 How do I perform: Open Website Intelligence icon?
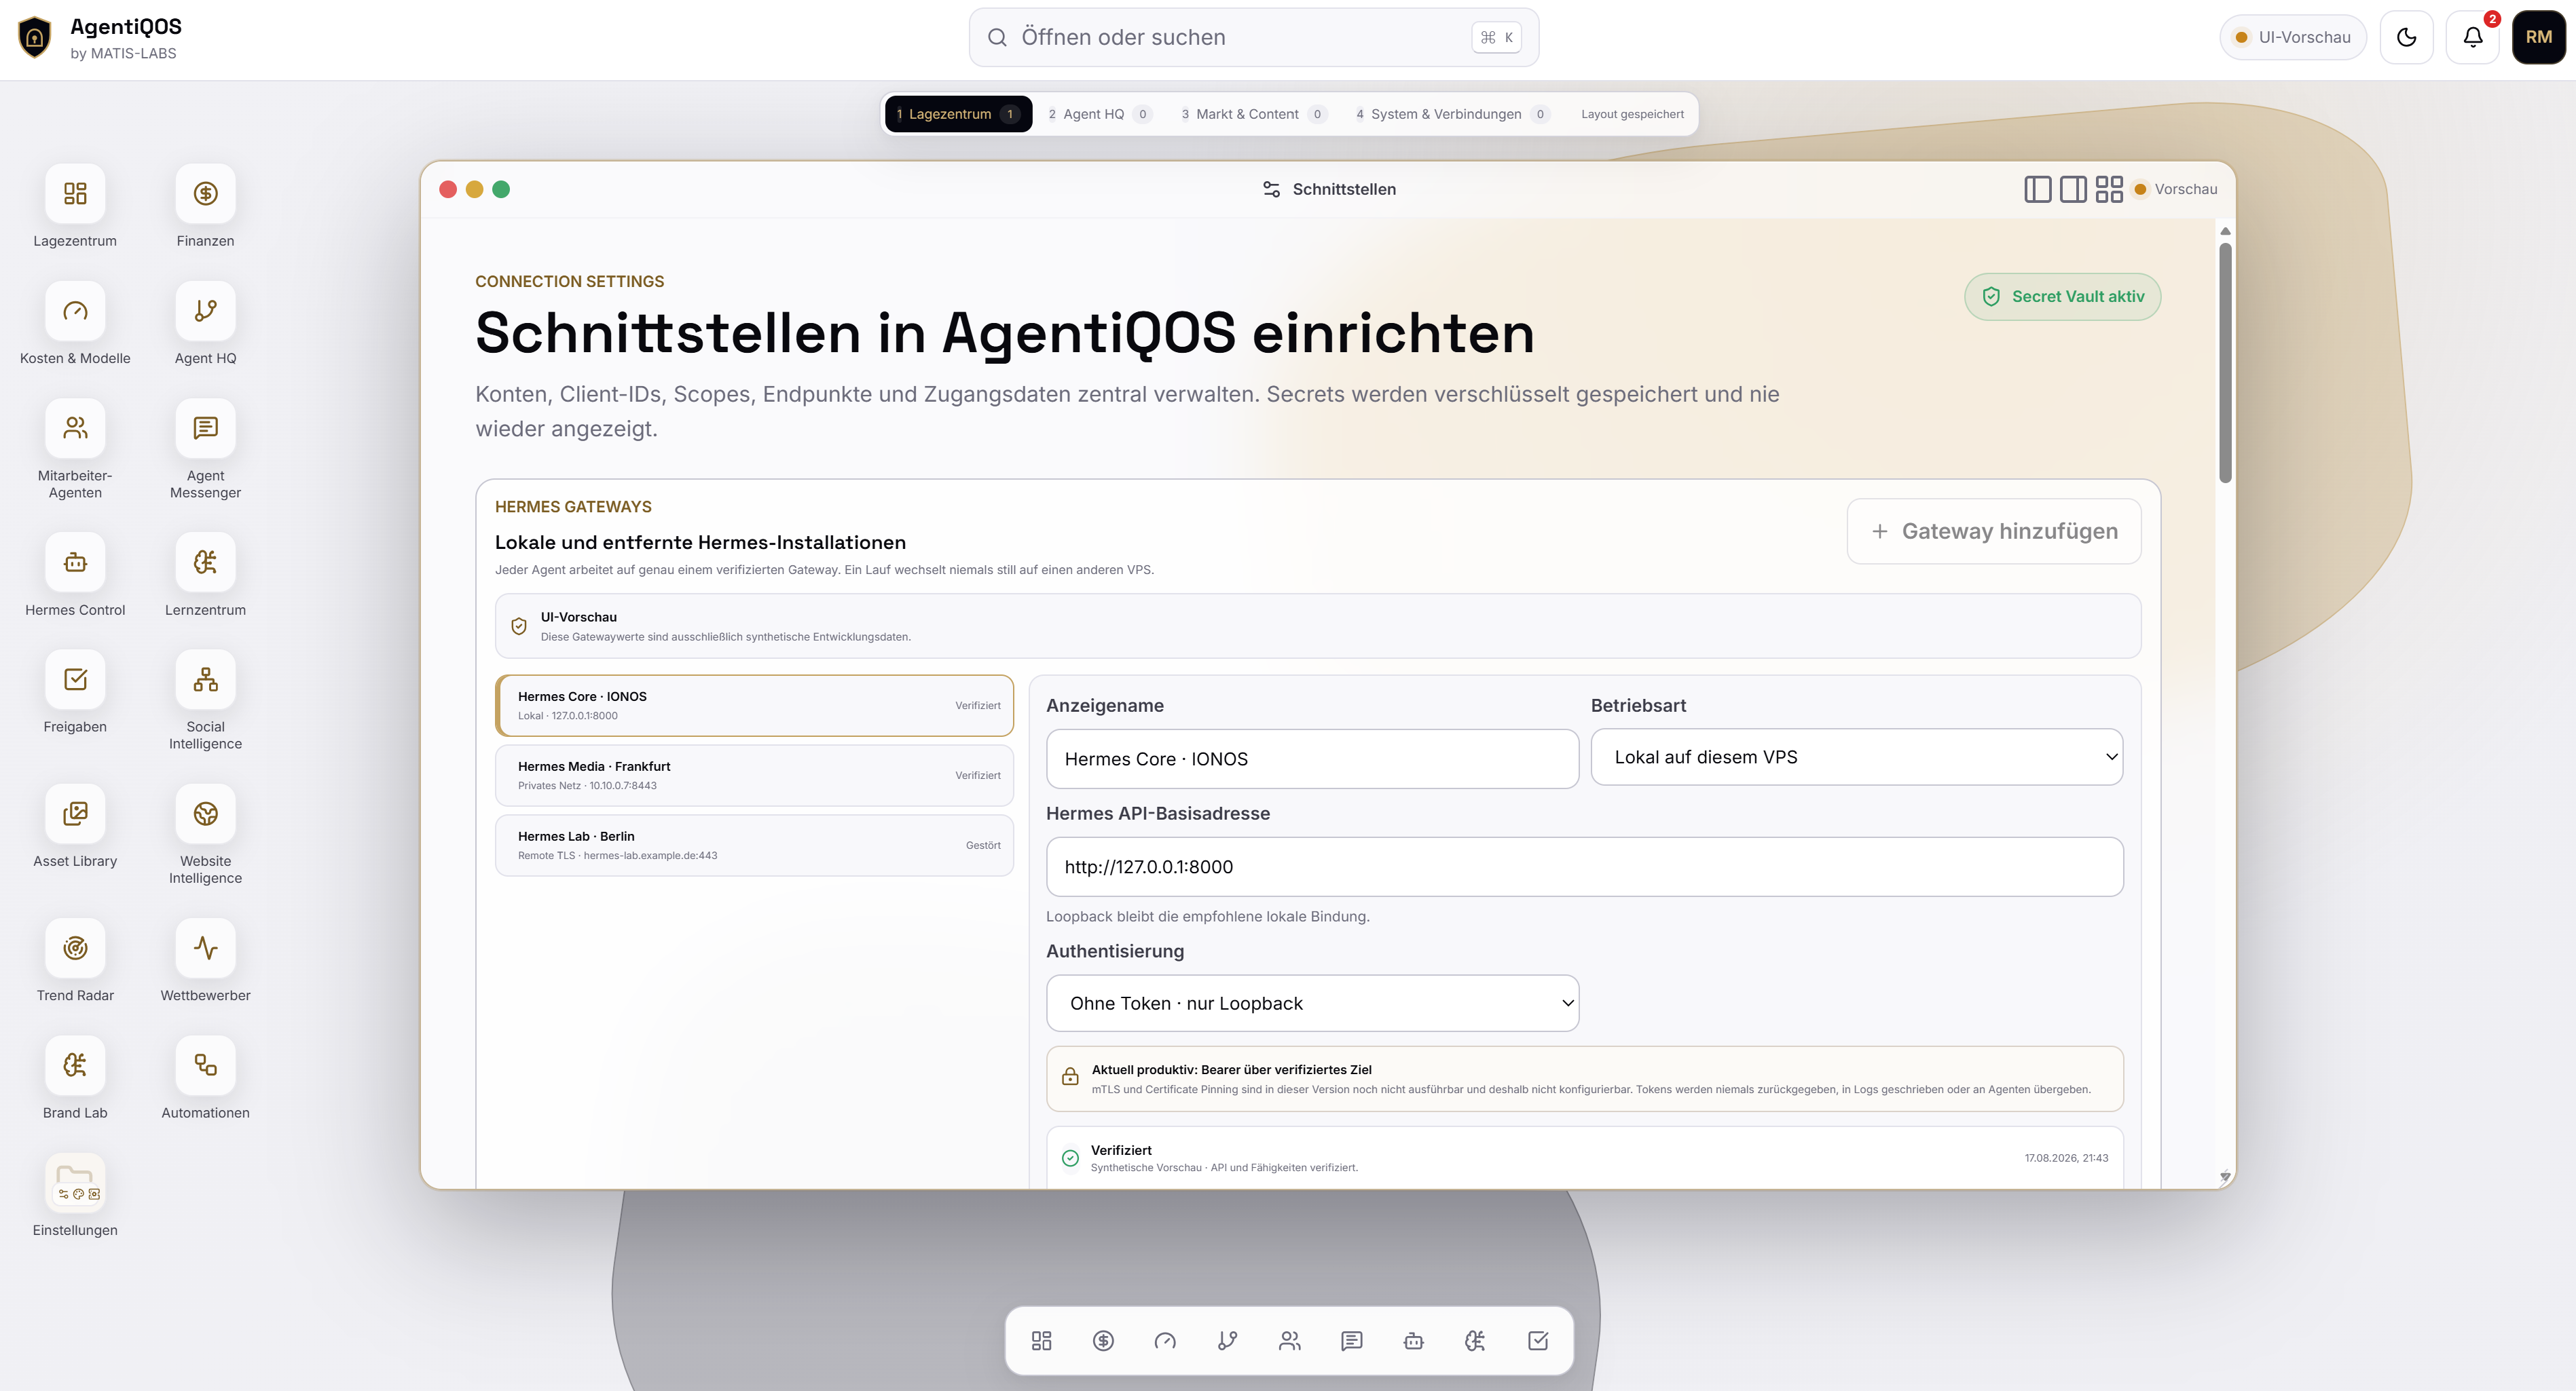tap(205, 814)
